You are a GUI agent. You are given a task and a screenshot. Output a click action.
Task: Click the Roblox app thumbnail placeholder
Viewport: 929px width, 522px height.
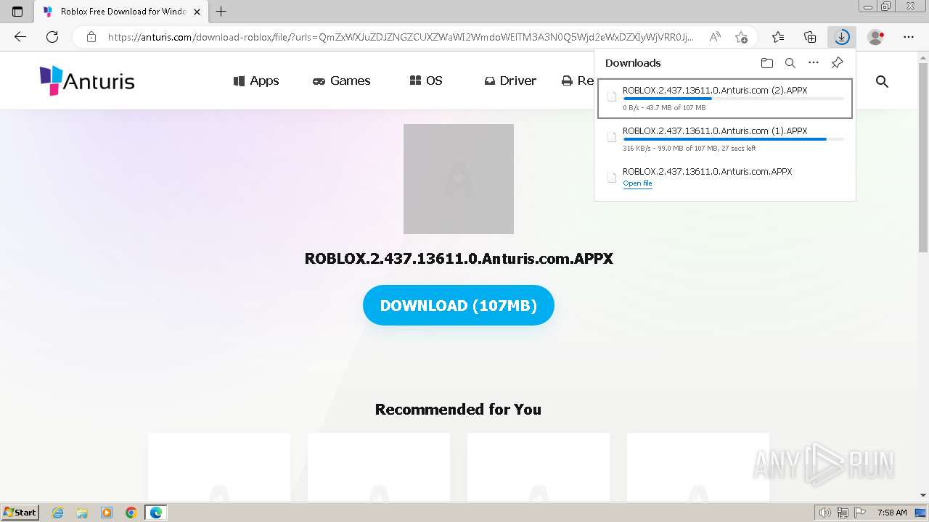click(x=459, y=179)
